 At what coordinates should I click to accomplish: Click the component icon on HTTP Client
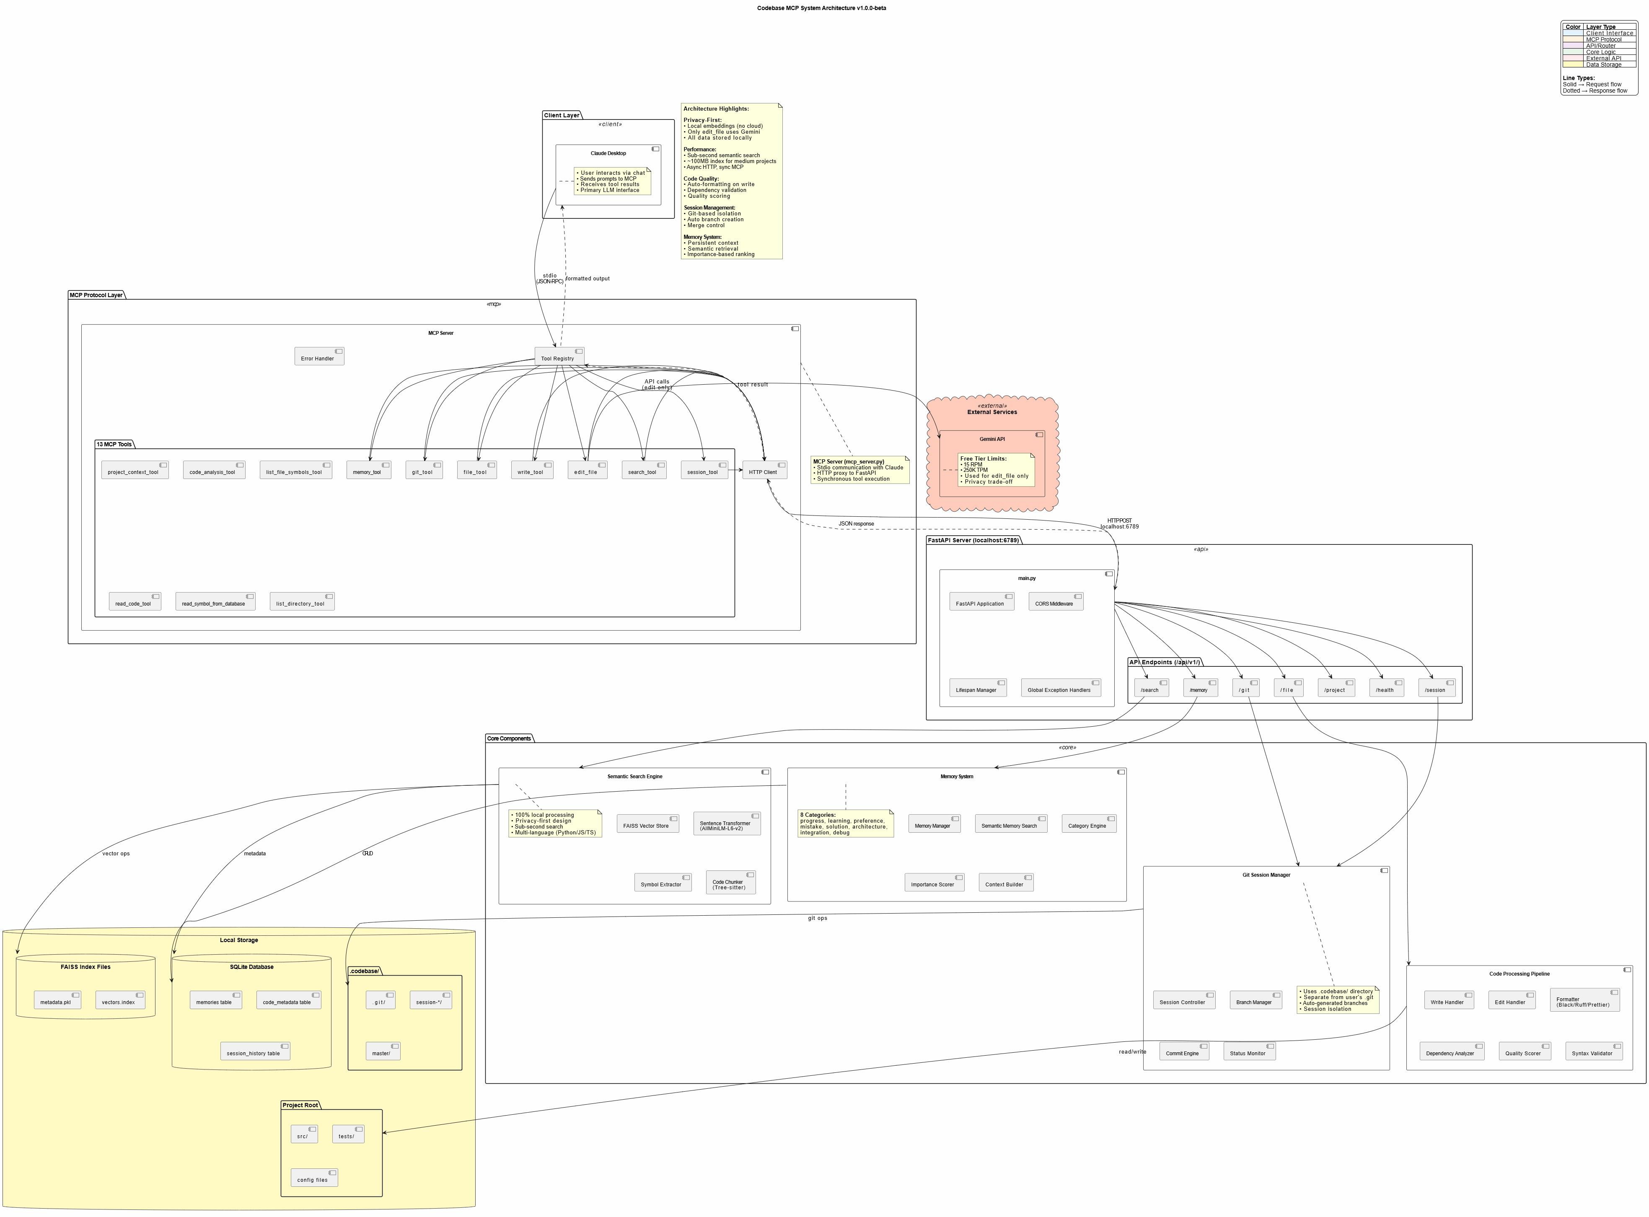pos(782,466)
